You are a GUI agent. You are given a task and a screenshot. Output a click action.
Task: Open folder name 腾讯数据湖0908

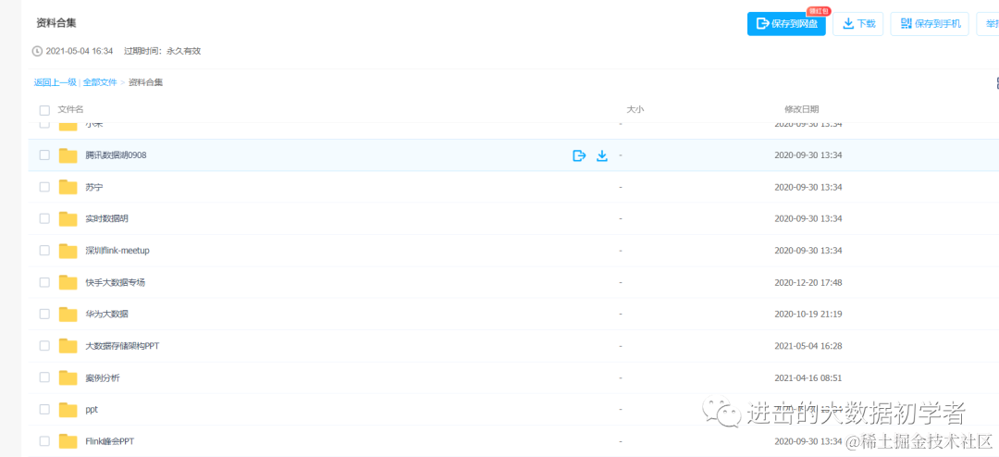[116, 154]
